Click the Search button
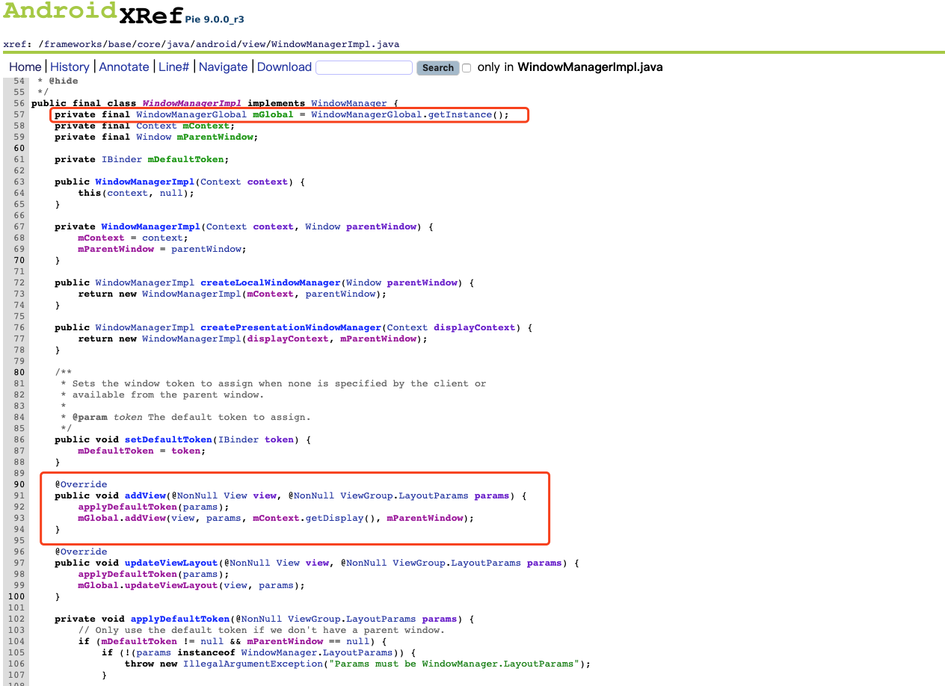The width and height of the screenshot is (945, 686). [x=437, y=67]
